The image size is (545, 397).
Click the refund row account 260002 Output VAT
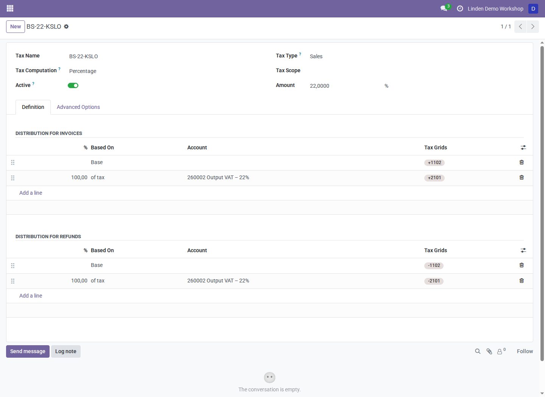click(218, 281)
